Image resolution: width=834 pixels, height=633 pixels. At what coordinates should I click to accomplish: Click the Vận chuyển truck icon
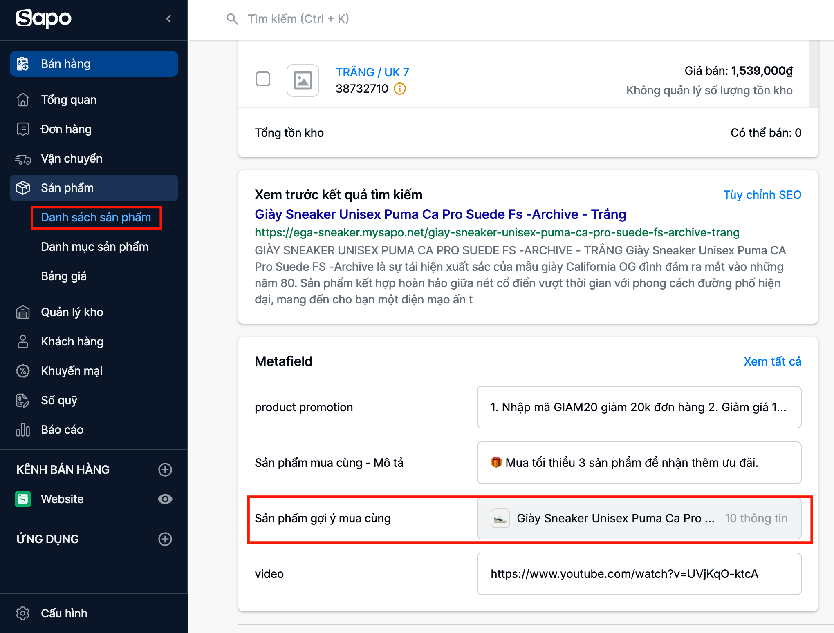click(23, 159)
